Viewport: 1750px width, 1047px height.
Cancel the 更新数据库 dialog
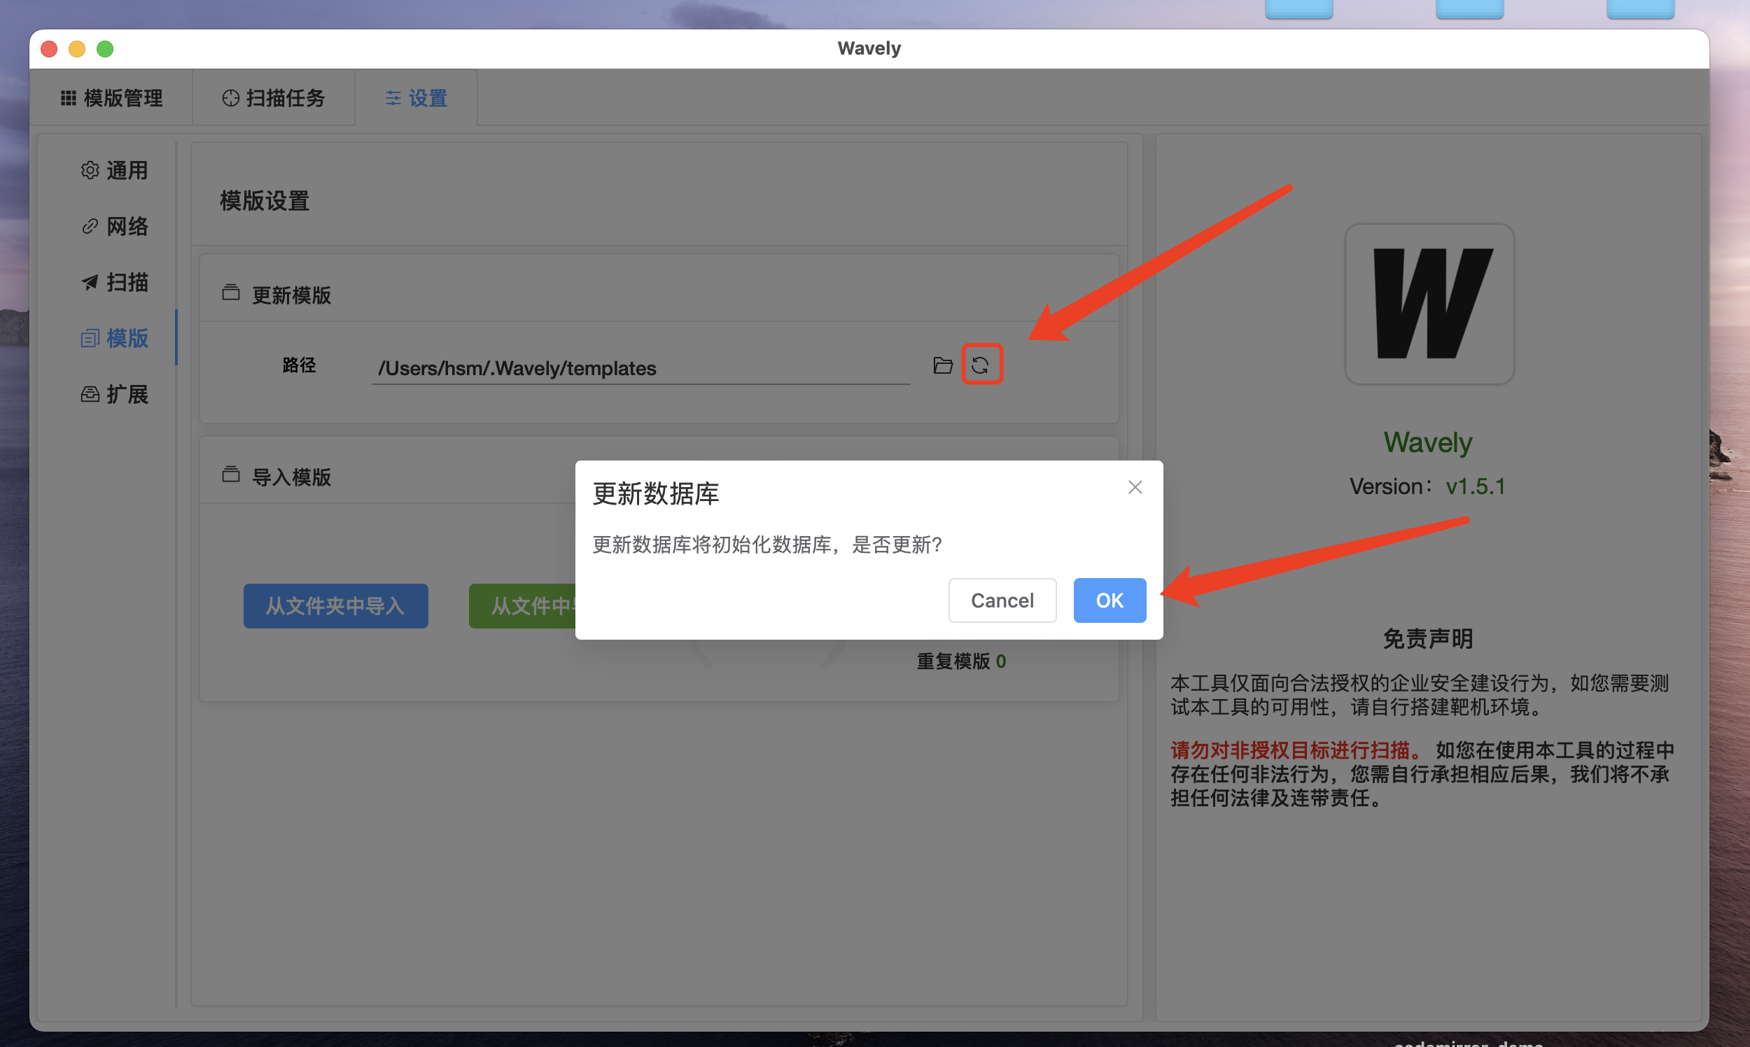(x=1002, y=600)
